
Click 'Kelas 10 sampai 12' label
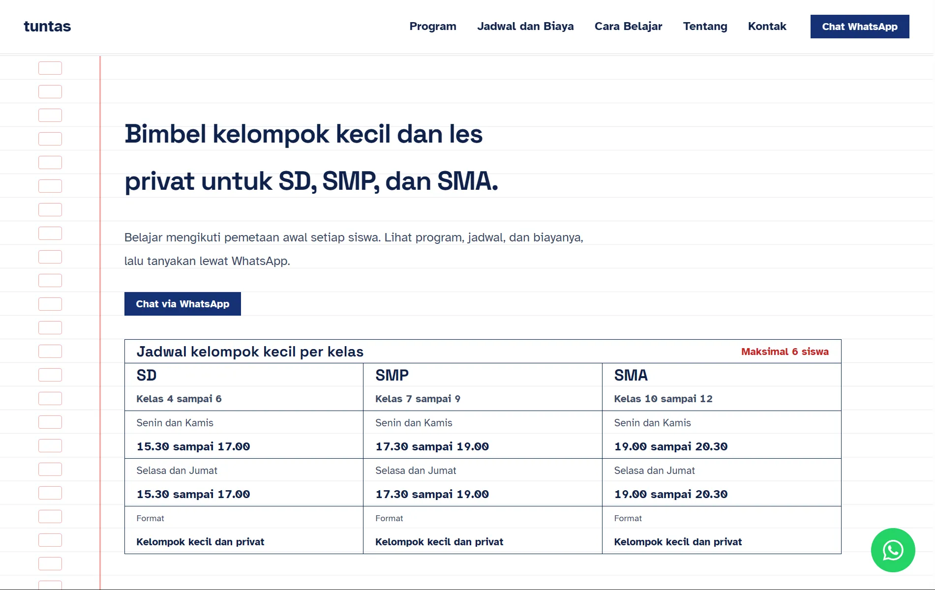(x=664, y=399)
